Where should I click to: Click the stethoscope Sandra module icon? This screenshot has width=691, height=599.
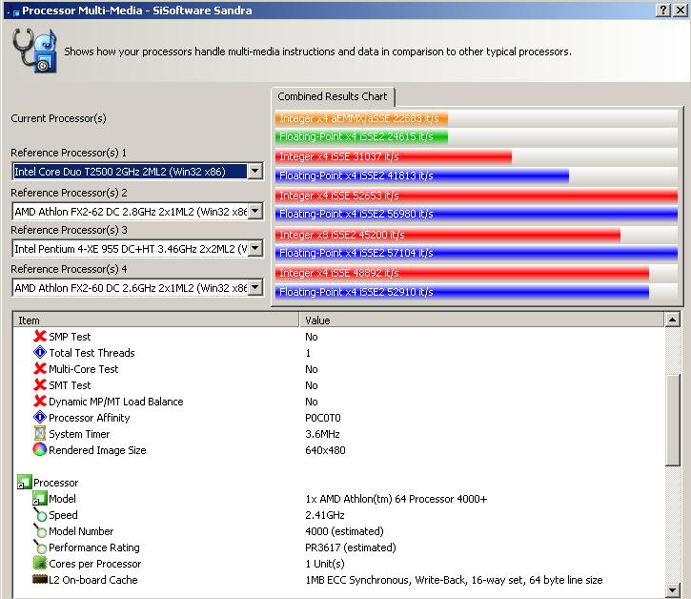(x=35, y=51)
